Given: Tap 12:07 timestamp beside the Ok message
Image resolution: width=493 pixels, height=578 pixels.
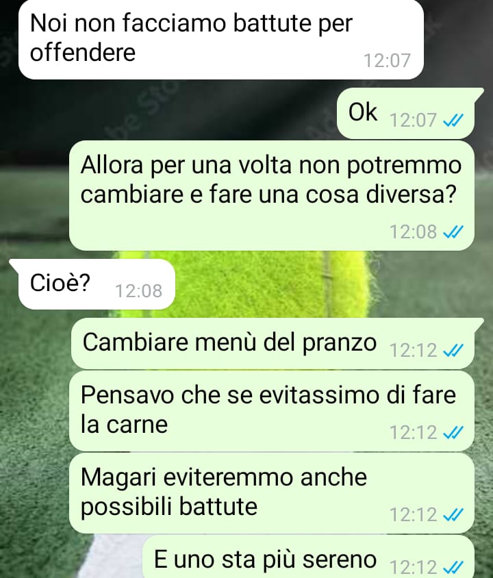Looking at the screenshot, I should point(413,120).
